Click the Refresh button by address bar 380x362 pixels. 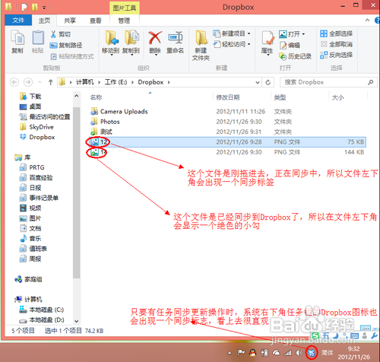pyautogui.click(x=268, y=82)
